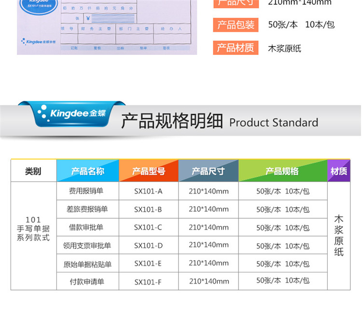362x314 pixels.
Task: Click the 210*140mm size in the SX101-C row
Action: 209,227
